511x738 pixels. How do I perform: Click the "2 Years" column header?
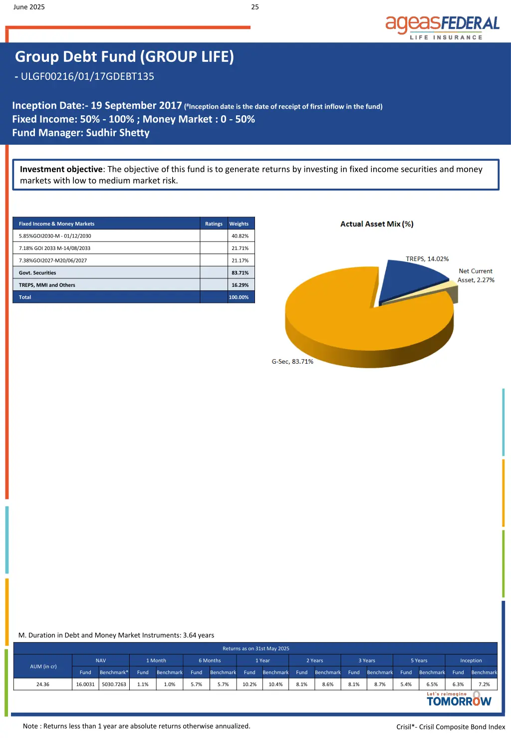pos(315,661)
